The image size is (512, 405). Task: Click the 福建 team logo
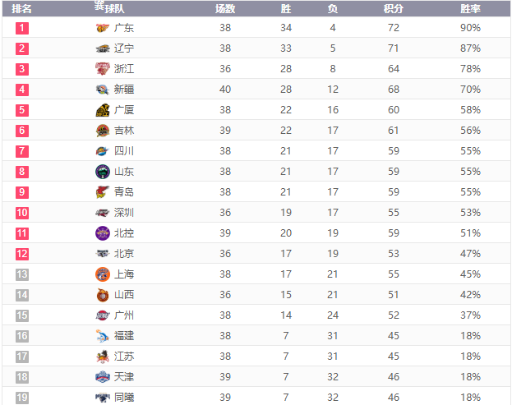(103, 336)
